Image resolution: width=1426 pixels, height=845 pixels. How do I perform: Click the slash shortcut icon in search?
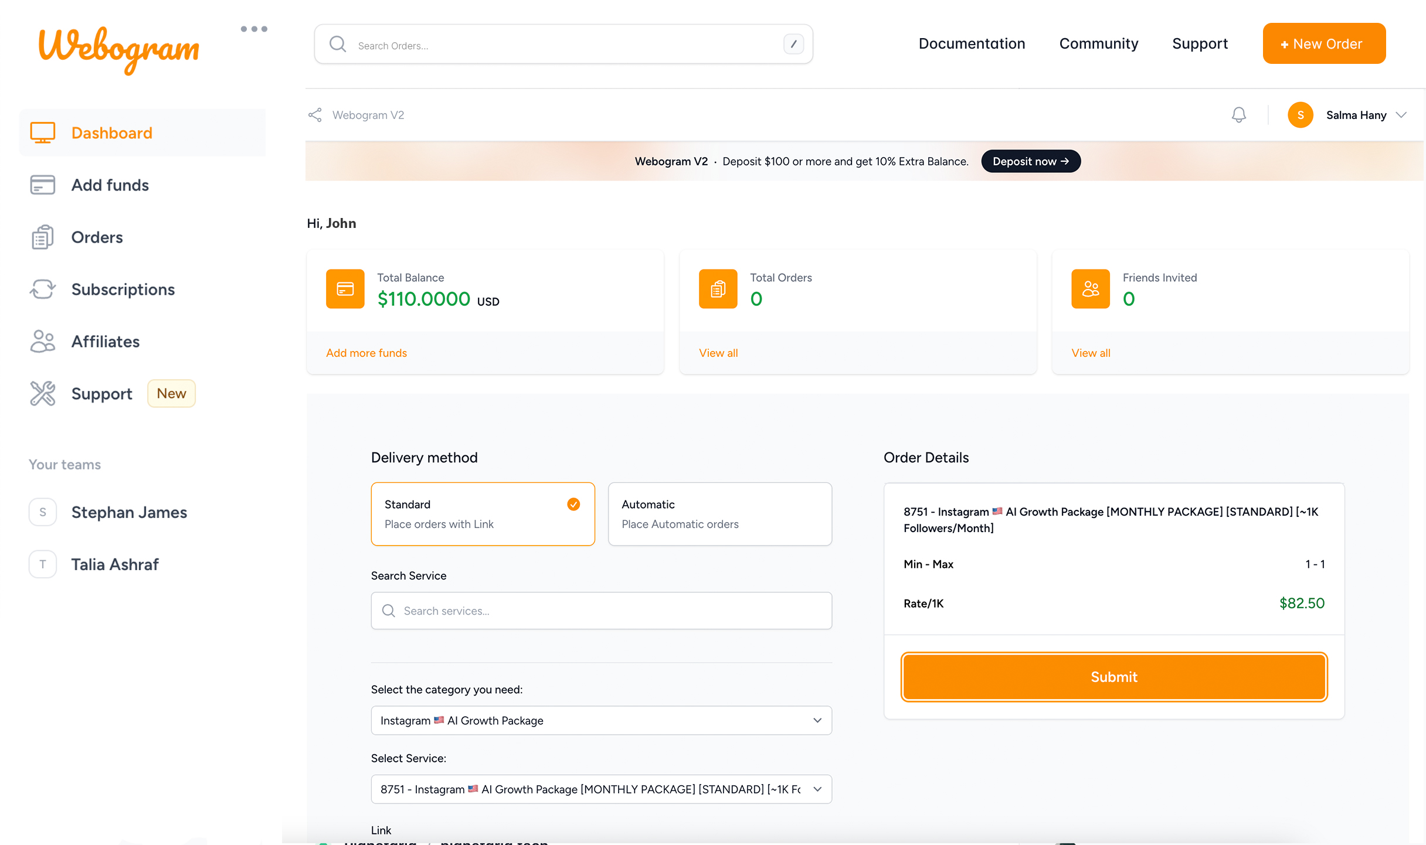click(x=793, y=44)
